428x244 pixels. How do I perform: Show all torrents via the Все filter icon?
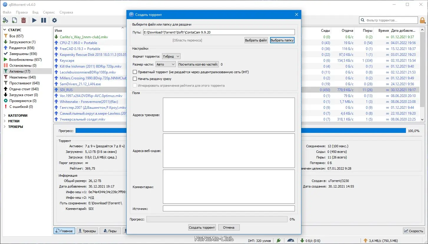[x=6, y=36]
